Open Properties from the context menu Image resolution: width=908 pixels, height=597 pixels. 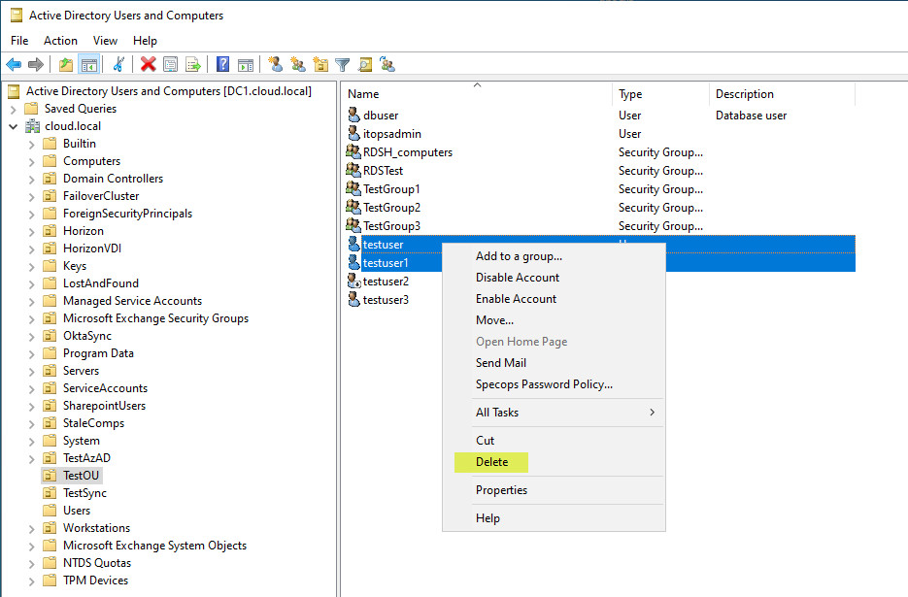point(501,490)
